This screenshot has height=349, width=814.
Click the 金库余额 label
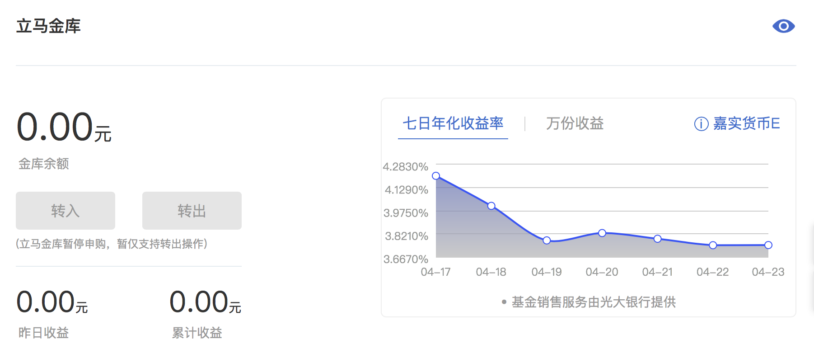click(x=43, y=164)
